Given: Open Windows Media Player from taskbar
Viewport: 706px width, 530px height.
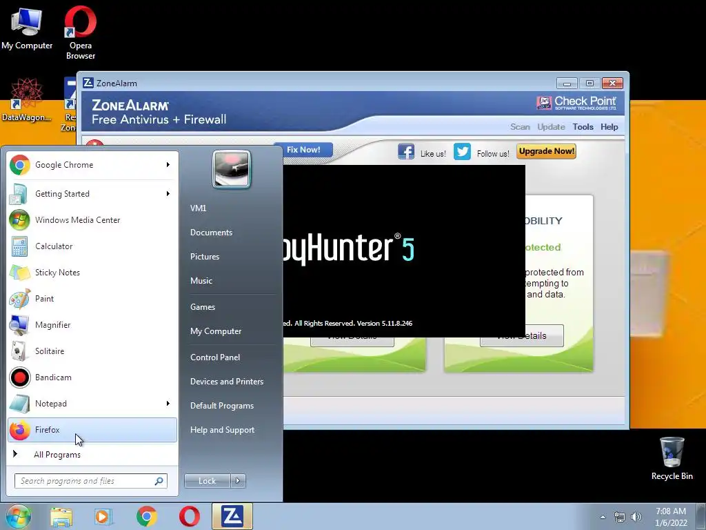Looking at the screenshot, I should coord(103,516).
